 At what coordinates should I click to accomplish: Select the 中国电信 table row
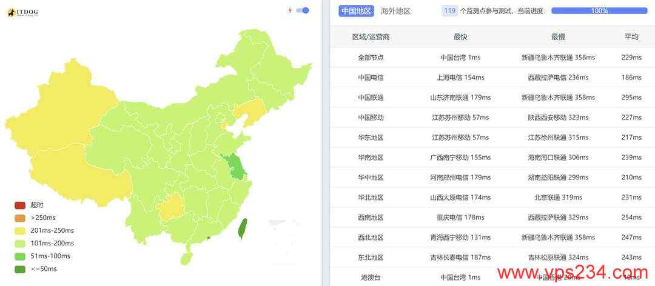[492, 77]
